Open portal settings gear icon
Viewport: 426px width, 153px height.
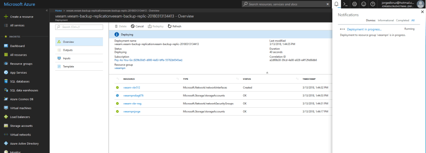[354, 4]
